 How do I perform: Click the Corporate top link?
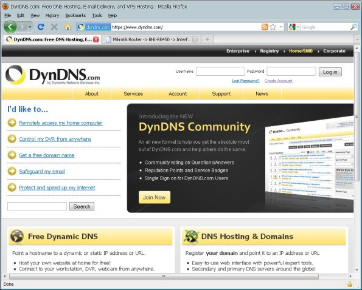tap(334, 51)
